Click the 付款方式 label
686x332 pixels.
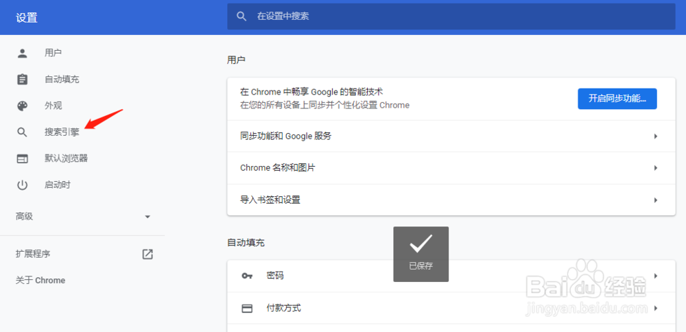click(x=283, y=309)
